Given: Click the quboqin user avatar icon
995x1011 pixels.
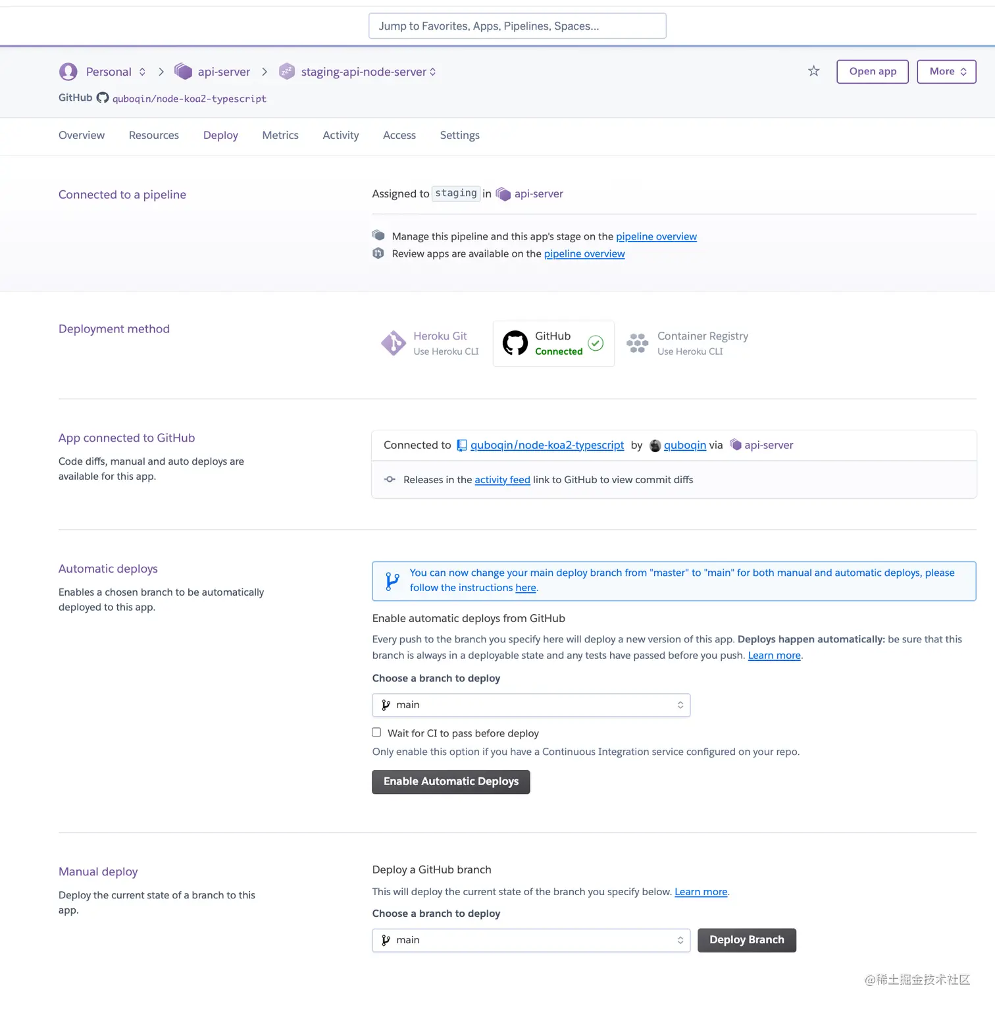Looking at the screenshot, I should click(x=655, y=445).
